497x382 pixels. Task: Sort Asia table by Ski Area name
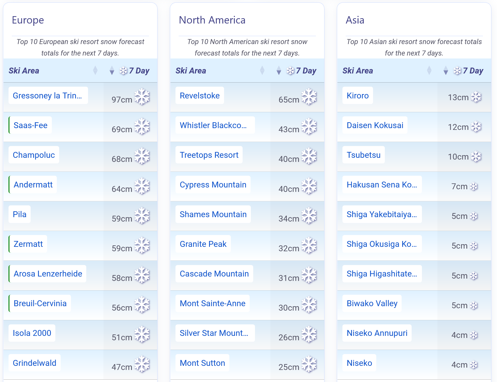429,71
